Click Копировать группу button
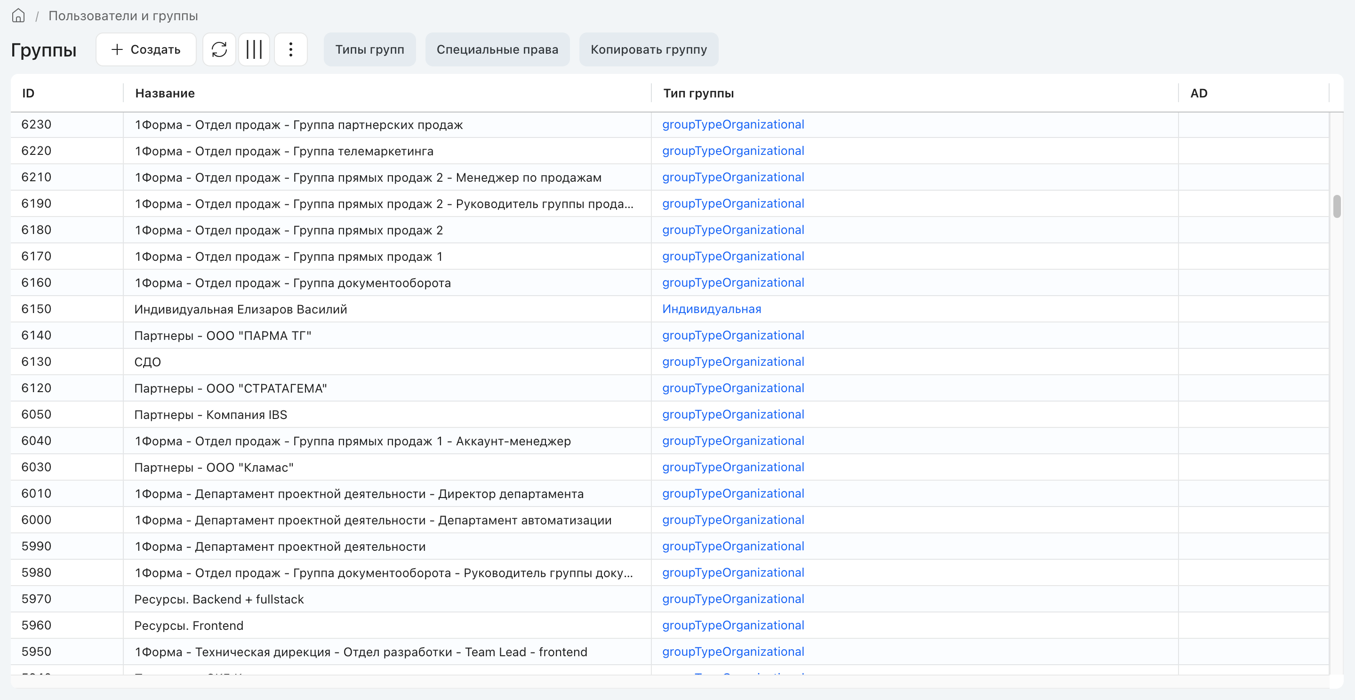Viewport: 1355px width, 700px height. (649, 49)
